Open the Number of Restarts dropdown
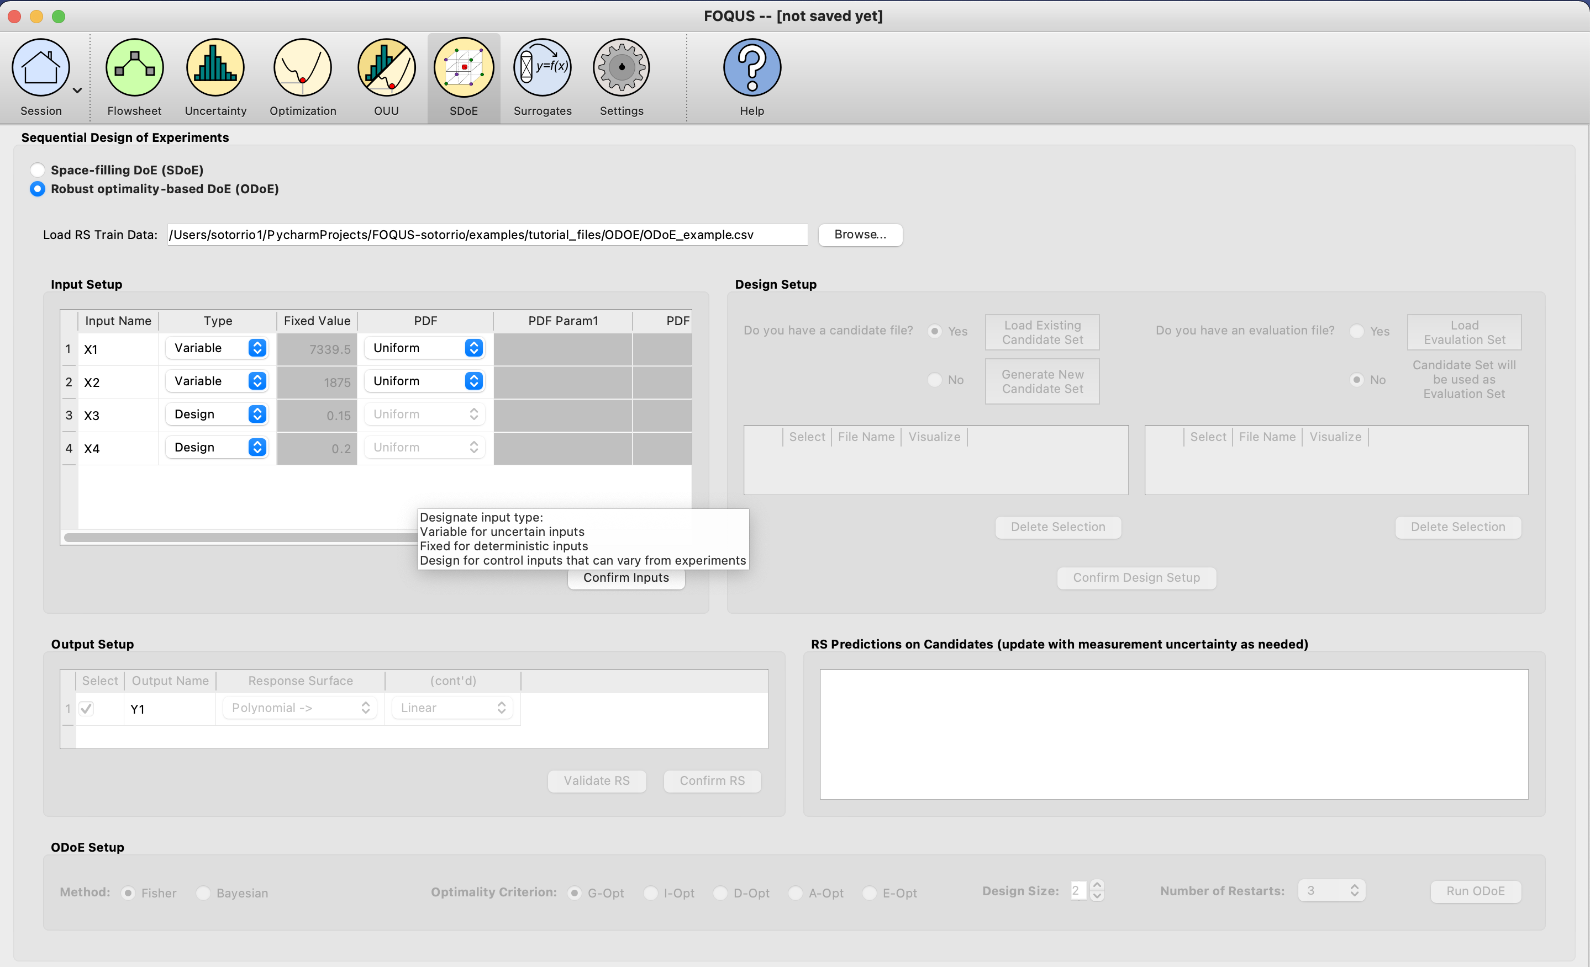The image size is (1590, 967). point(1331,891)
